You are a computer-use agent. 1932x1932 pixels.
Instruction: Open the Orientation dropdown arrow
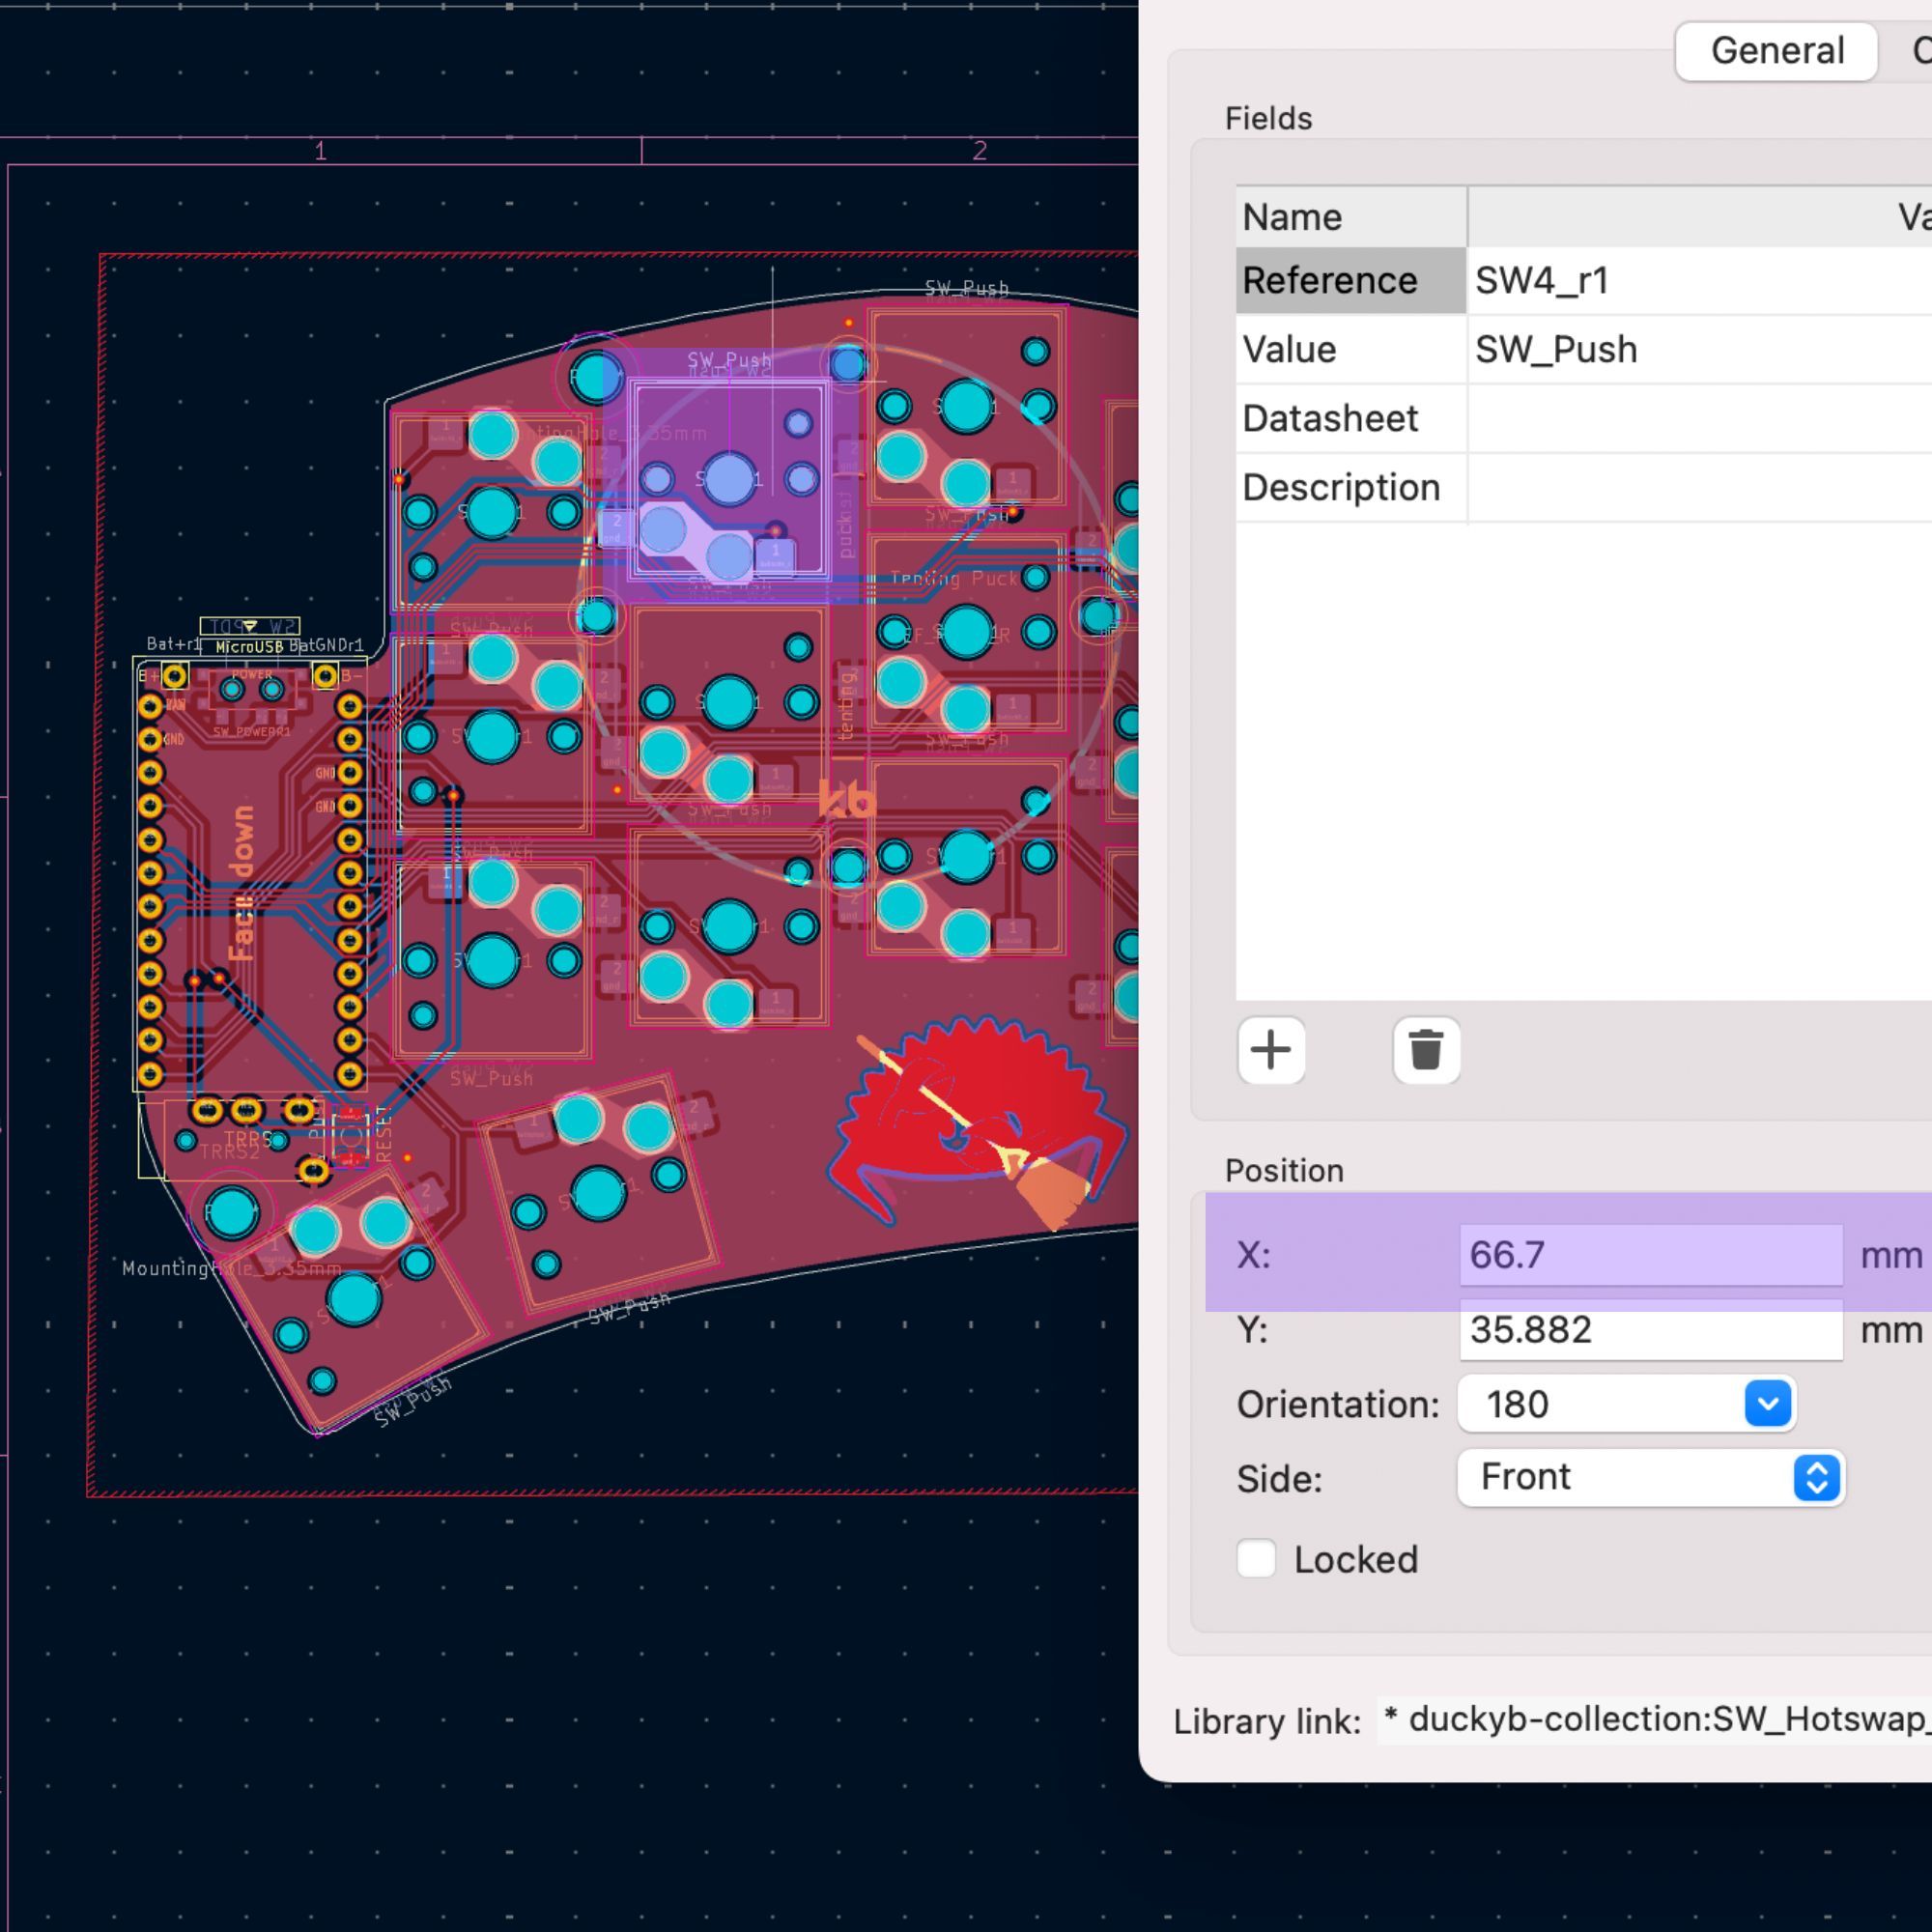pos(1767,1403)
